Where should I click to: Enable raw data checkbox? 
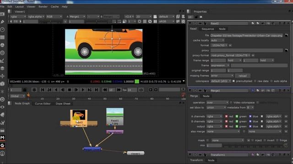pyautogui.click(x=255, y=81)
